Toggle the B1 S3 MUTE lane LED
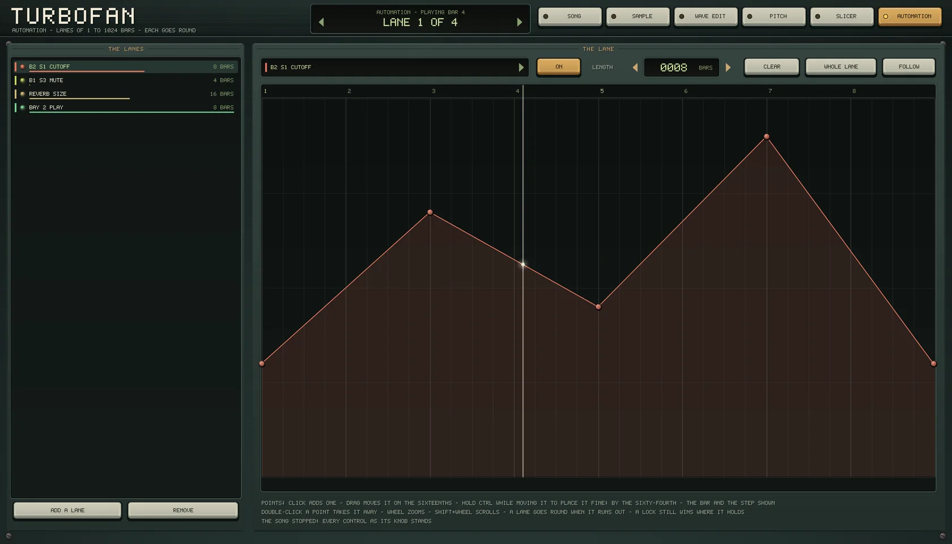The image size is (952, 544). click(23, 80)
